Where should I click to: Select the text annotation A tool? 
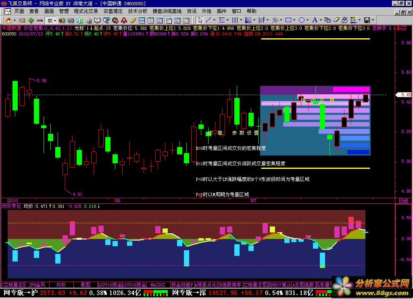coord(315,20)
